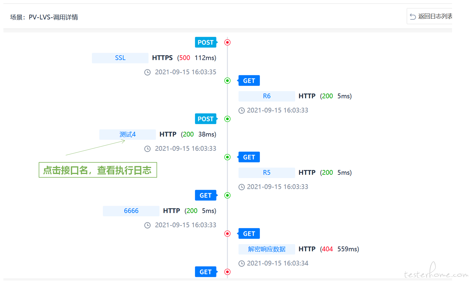Click the GET tag above R6

pyautogui.click(x=248, y=81)
